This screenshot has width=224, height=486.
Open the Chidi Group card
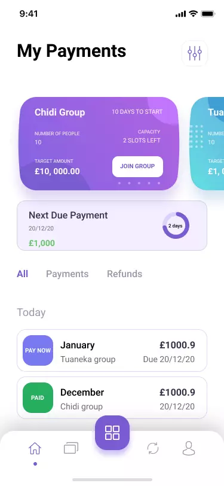(99, 144)
